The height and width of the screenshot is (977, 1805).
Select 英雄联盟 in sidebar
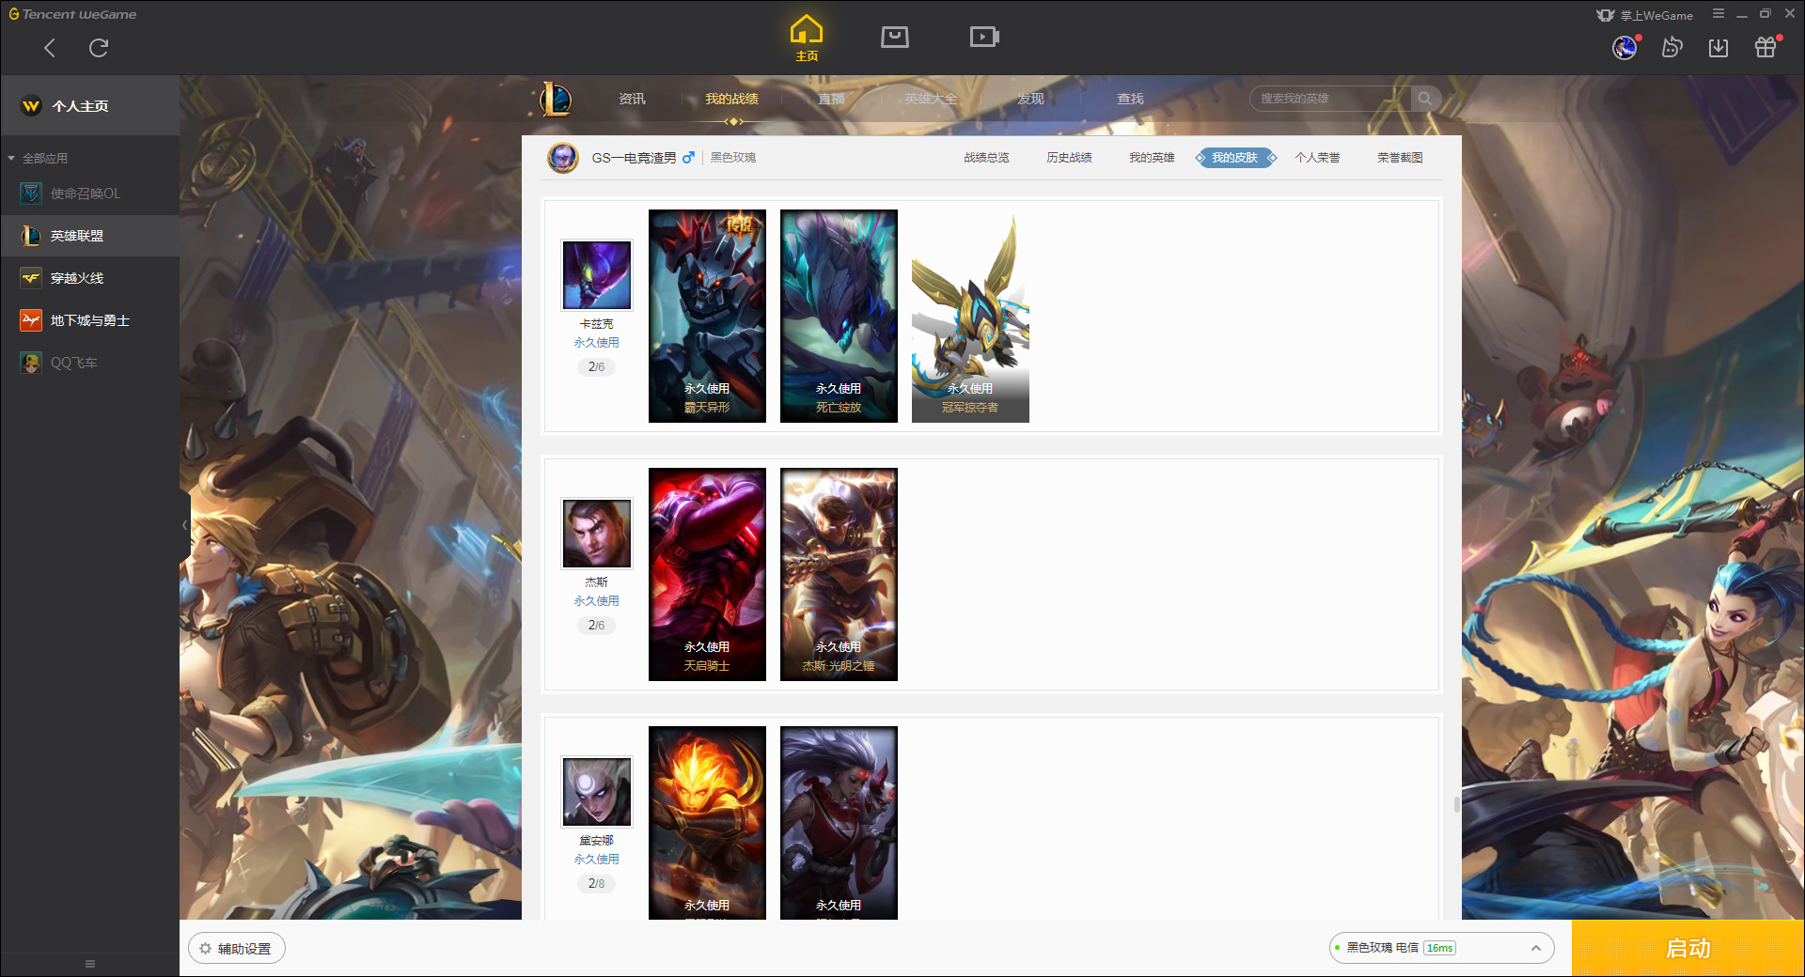coord(90,236)
